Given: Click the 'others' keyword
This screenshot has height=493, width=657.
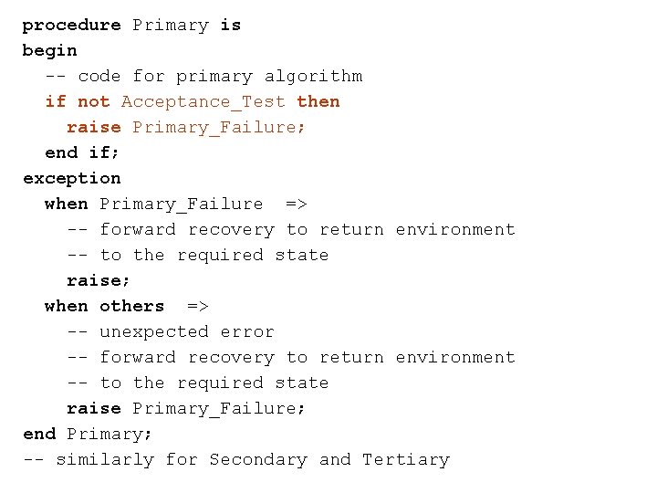Looking at the screenshot, I should coord(132,306).
